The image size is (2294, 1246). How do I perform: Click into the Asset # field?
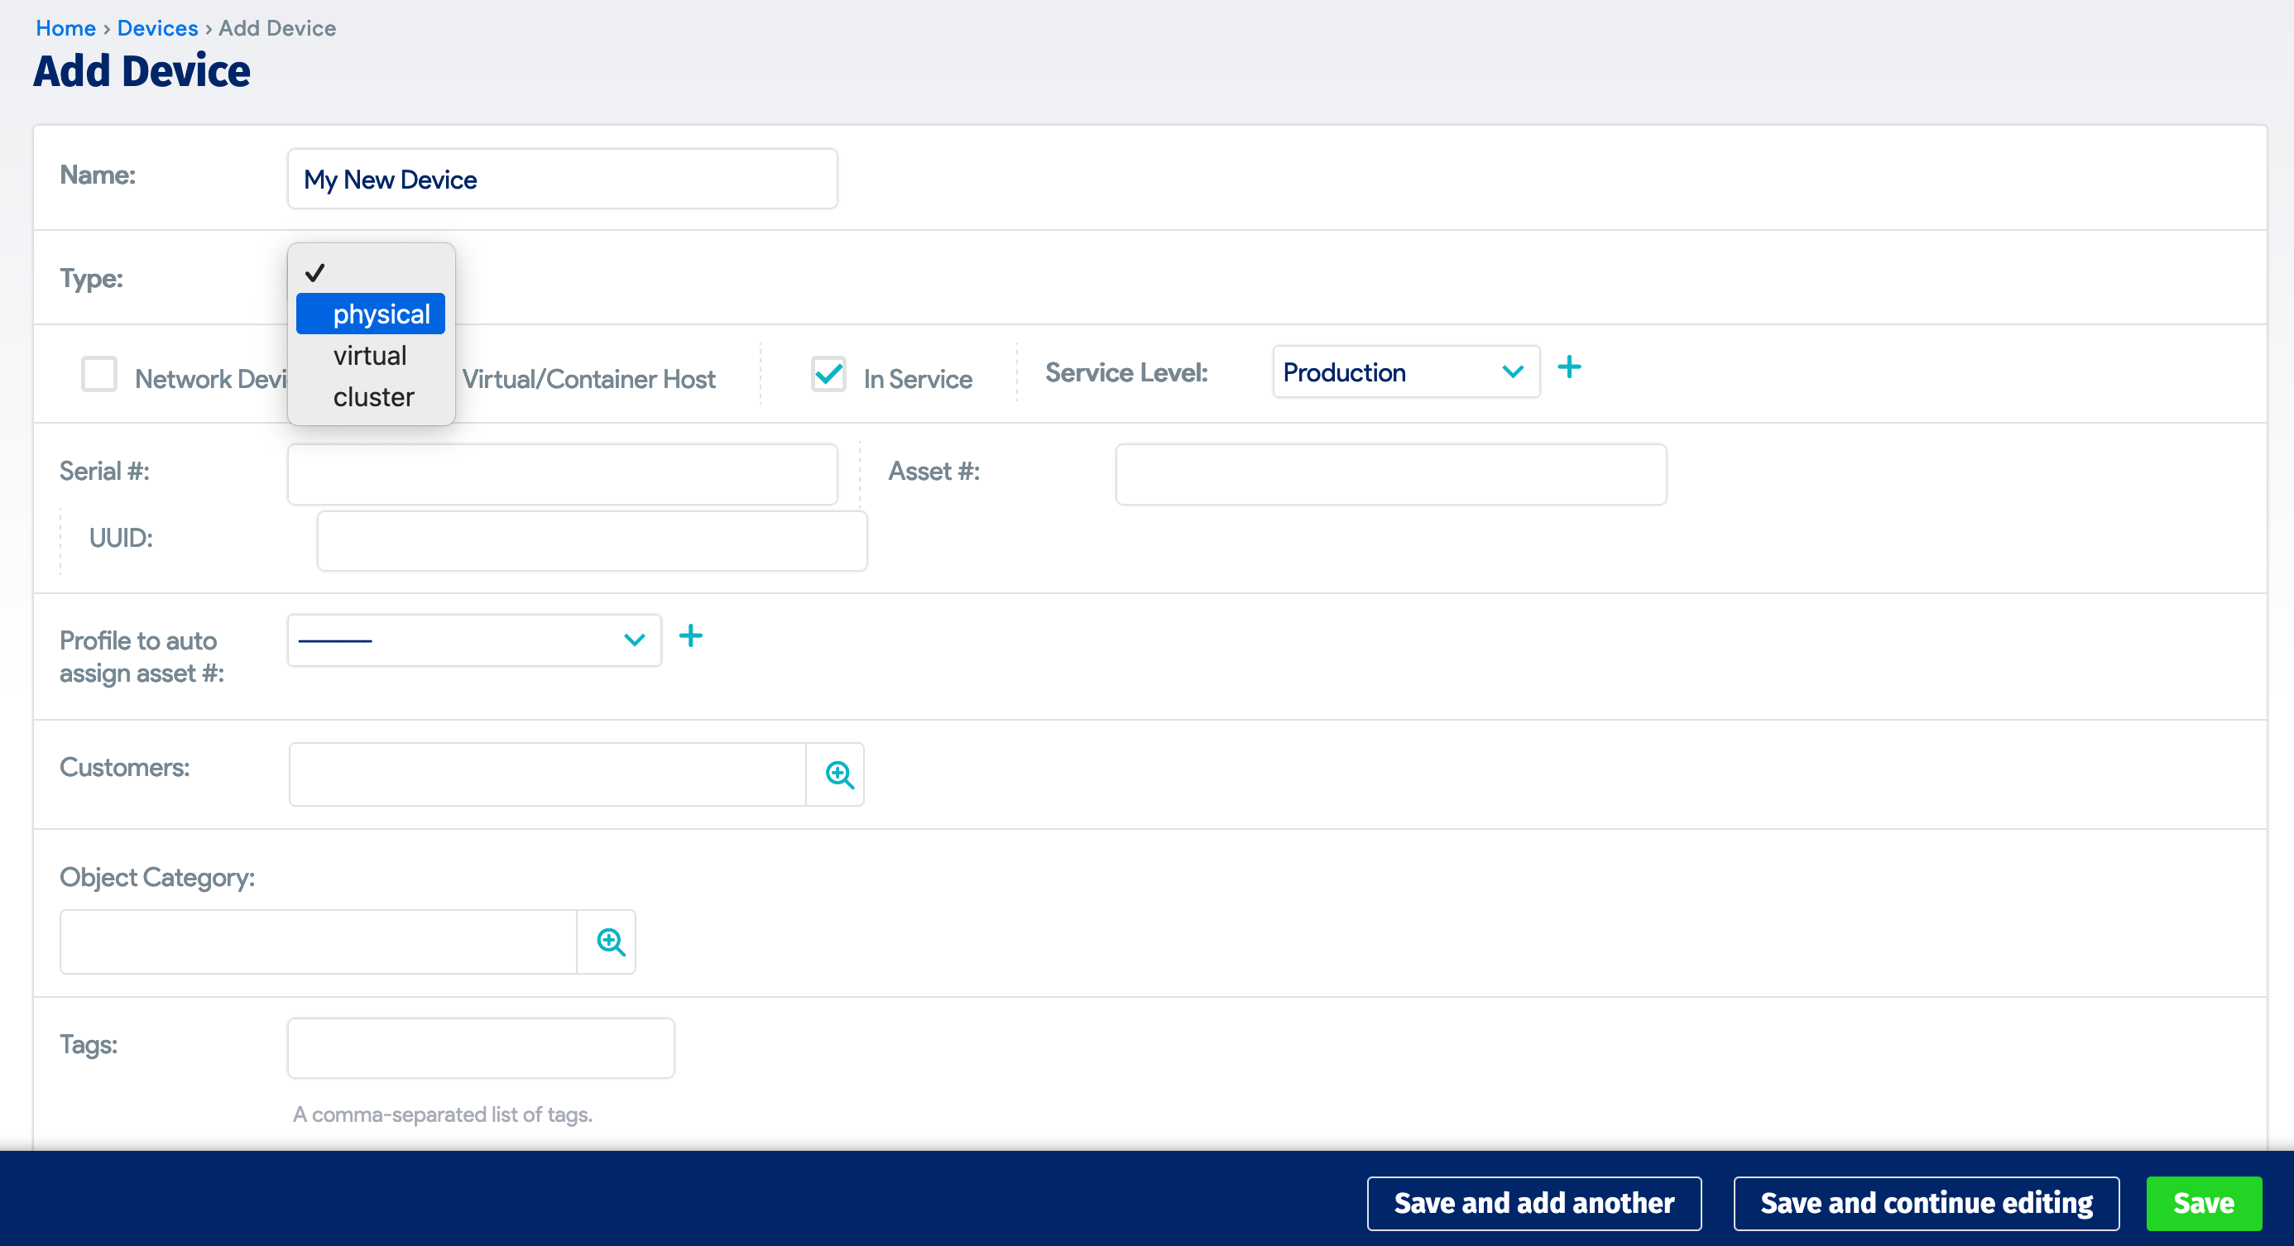[x=1390, y=474]
